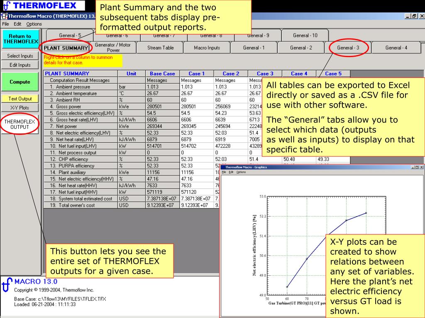
Task: Select the Case 4 column header
Action: pos(299,74)
